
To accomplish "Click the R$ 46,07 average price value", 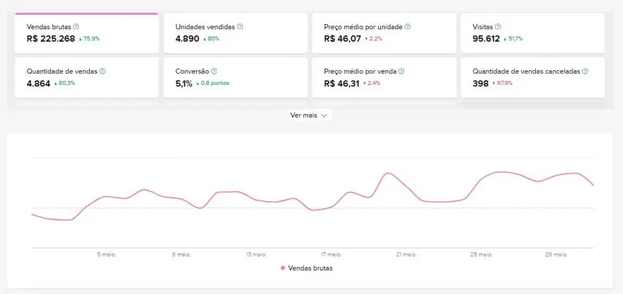I will tap(343, 38).
